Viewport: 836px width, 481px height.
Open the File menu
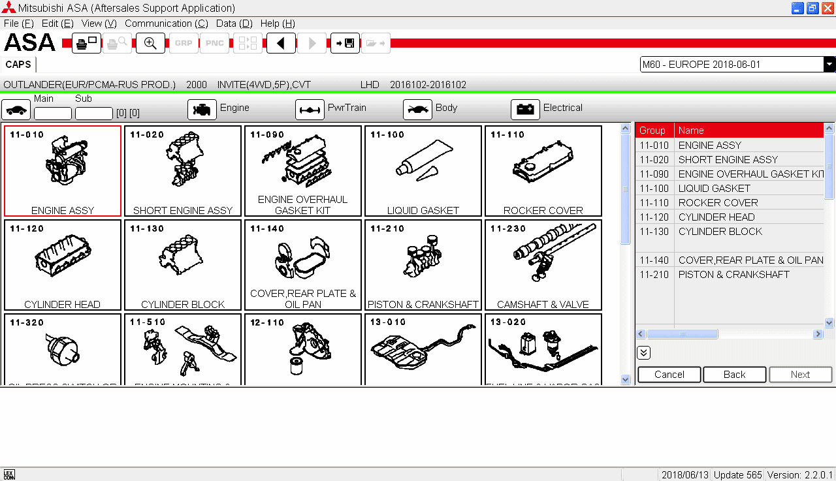pos(18,23)
